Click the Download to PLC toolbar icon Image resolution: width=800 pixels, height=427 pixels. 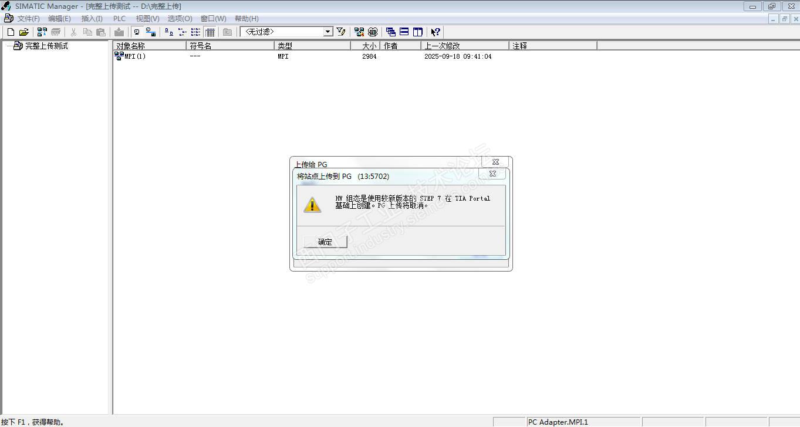(119, 32)
